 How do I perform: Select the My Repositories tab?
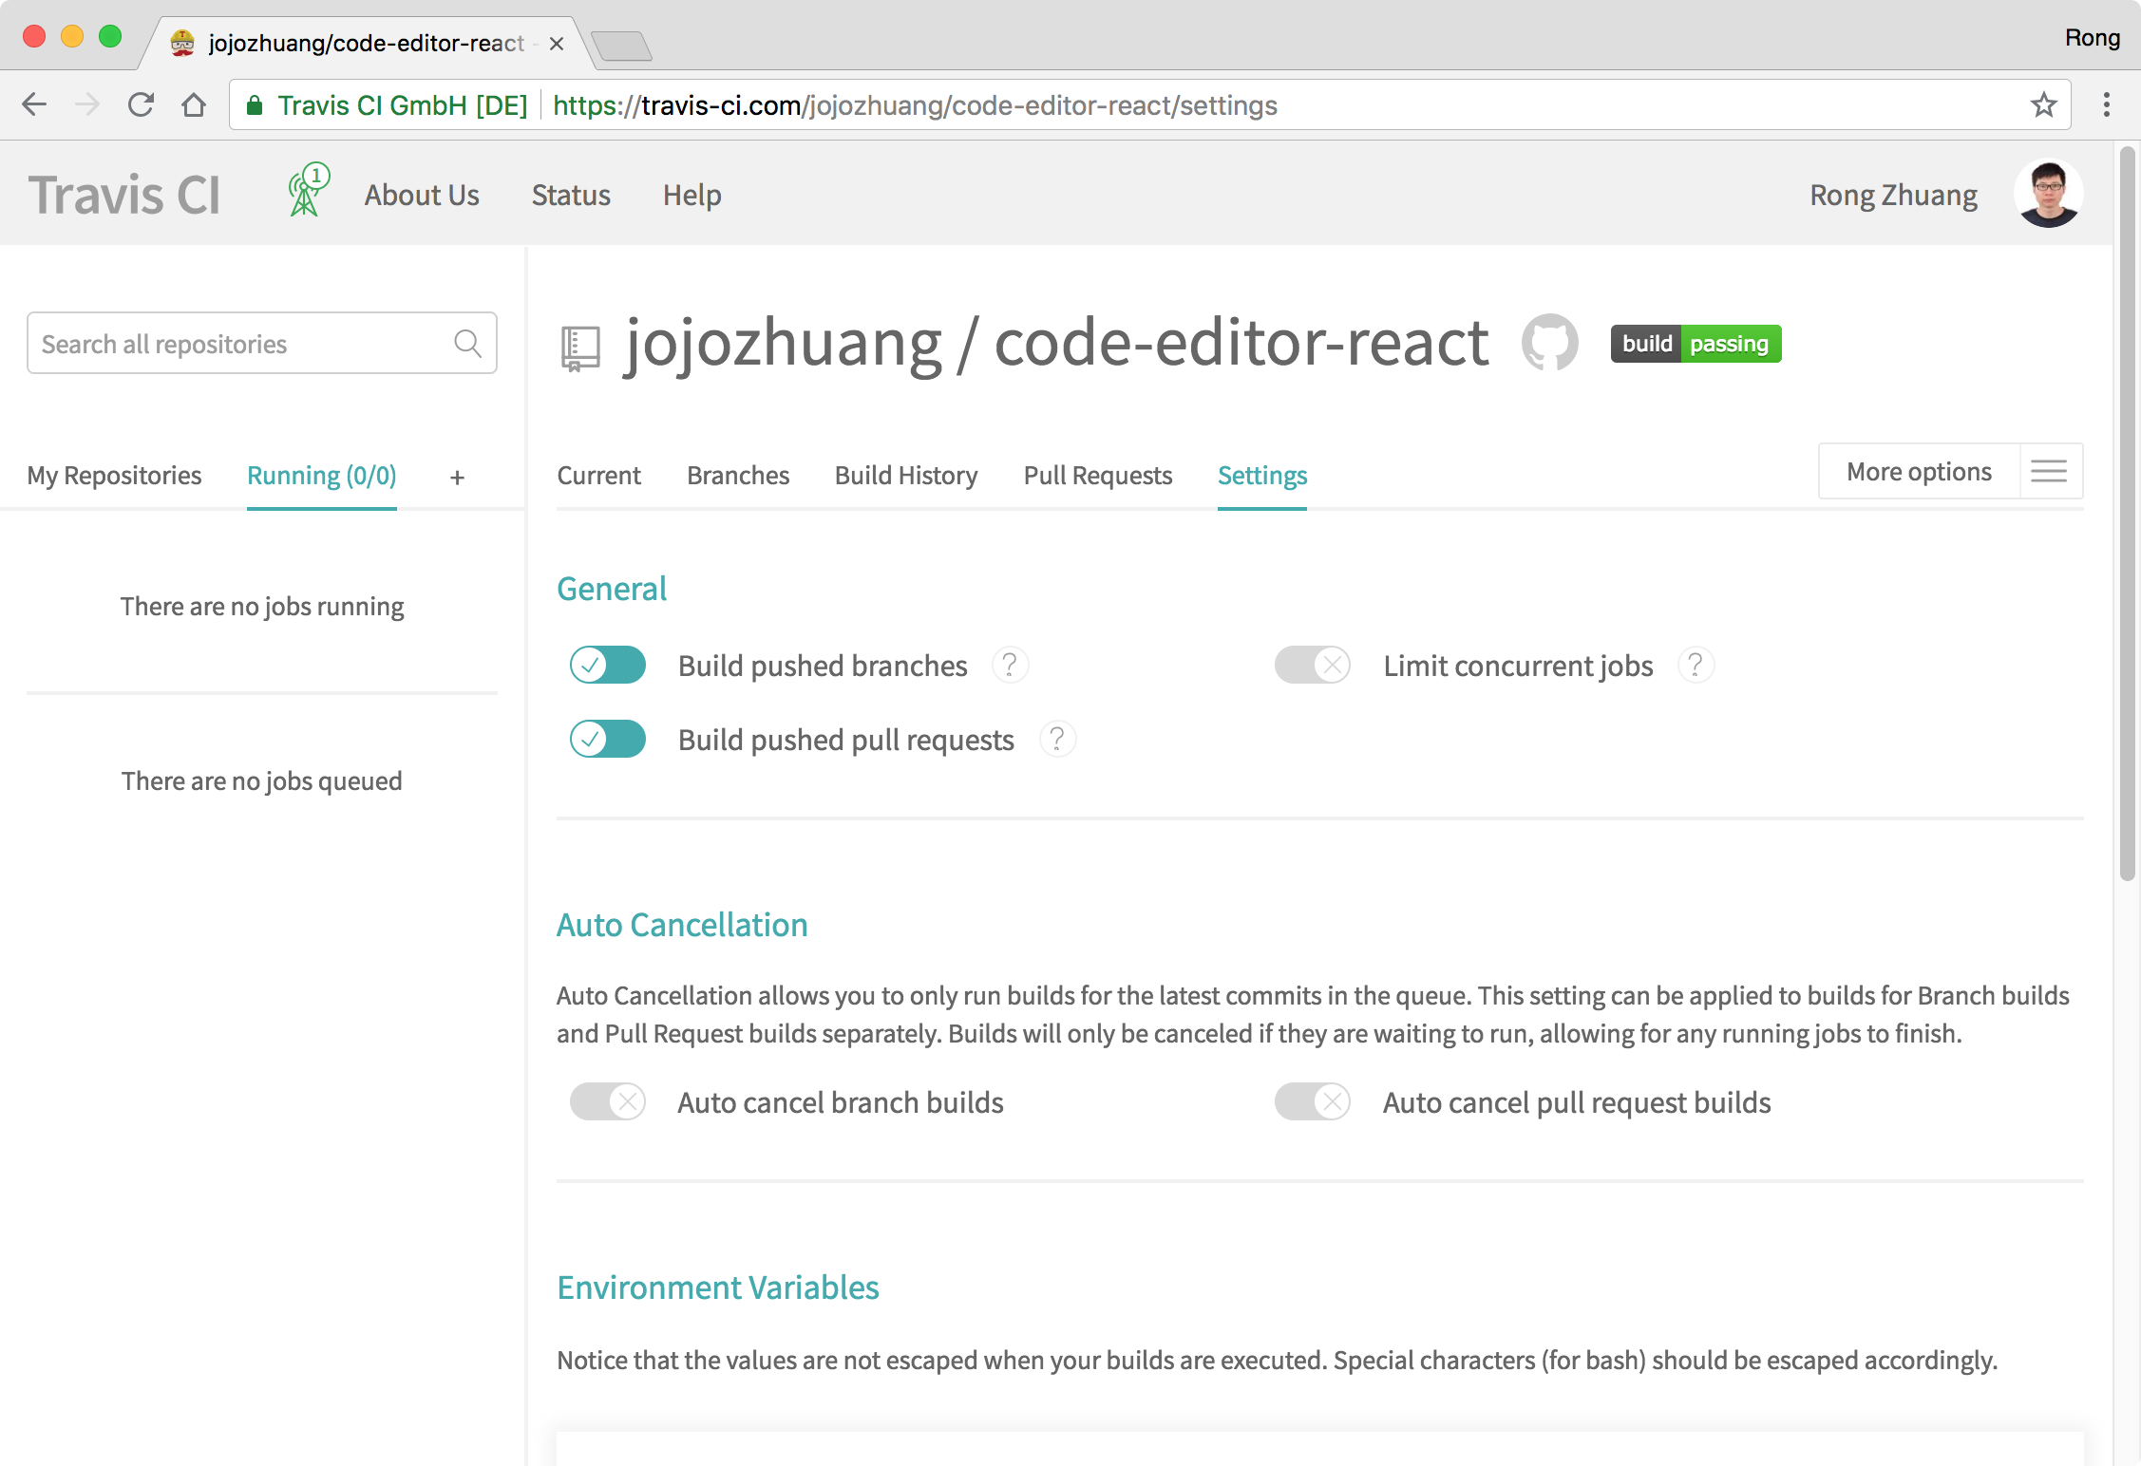(x=114, y=475)
